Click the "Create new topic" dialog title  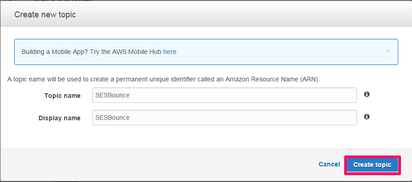click(45, 15)
